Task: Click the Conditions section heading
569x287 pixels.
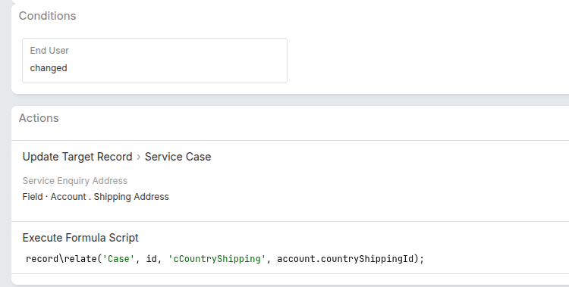Action: pyautogui.click(x=47, y=16)
